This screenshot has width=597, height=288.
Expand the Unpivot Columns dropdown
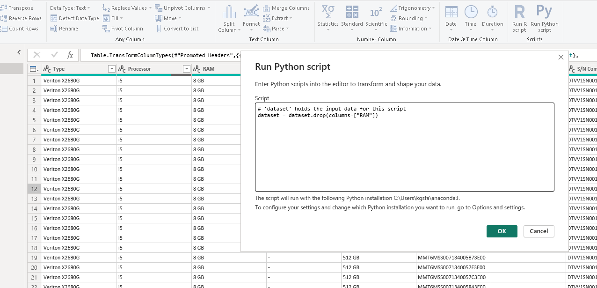182,8
